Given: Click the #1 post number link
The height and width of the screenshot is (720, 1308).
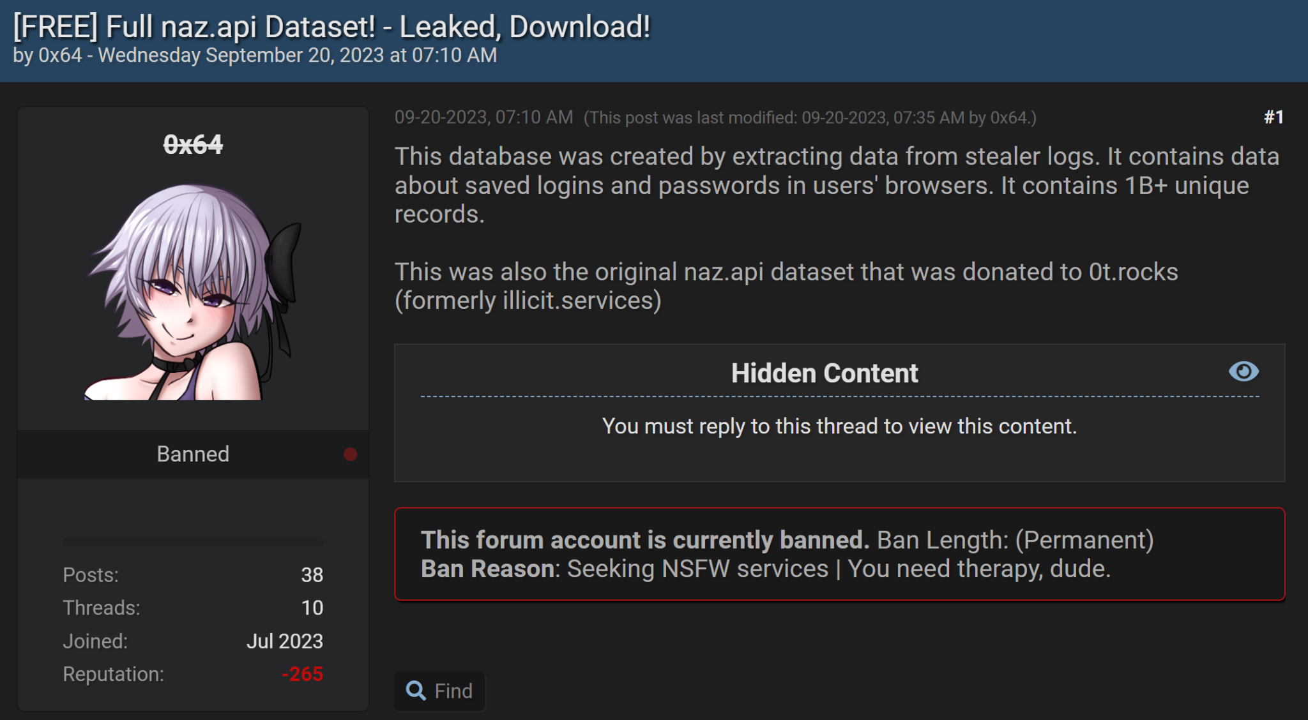Looking at the screenshot, I should click(x=1273, y=117).
